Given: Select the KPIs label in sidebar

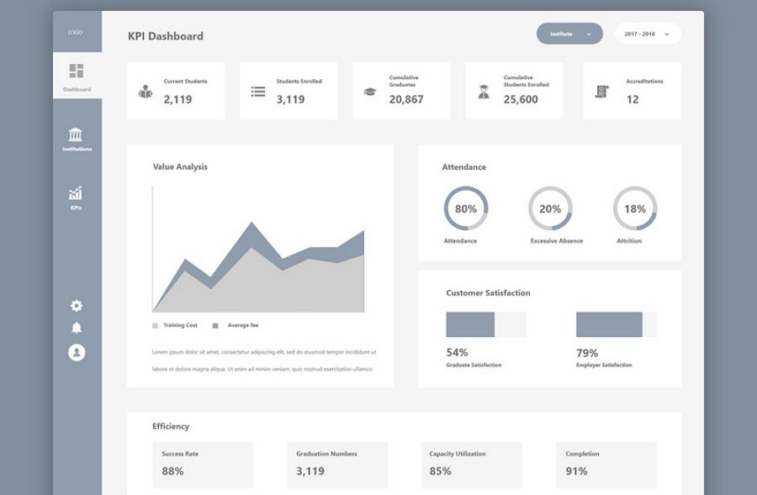Looking at the screenshot, I should (76, 208).
